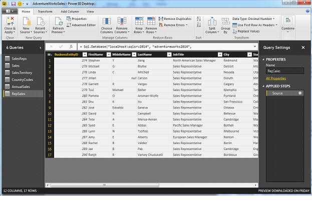Viewport: 312px width, 204px height.
Task: Switch to the Home tab
Action: click(x=26, y=11)
